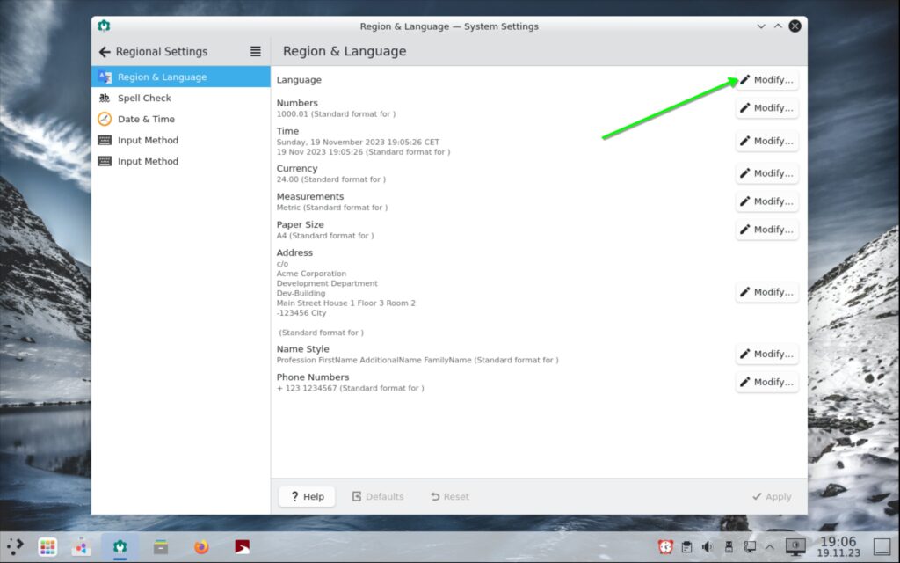The height and width of the screenshot is (563, 900).
Task: Click Modify for Time format
Action: [766, 141]
